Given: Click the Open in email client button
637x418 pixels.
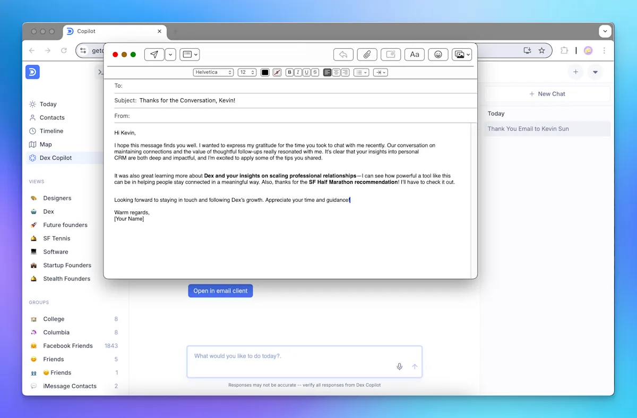Looking at the screenshot, I should (220, 291).
